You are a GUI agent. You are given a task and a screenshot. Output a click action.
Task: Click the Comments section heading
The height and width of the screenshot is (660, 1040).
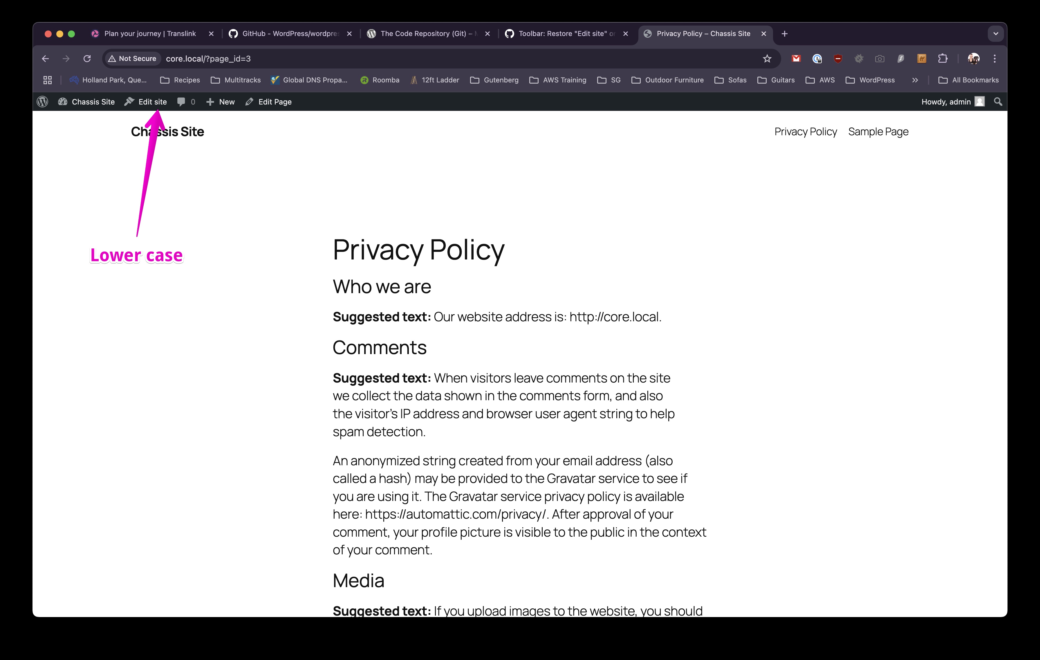[379, 347]
